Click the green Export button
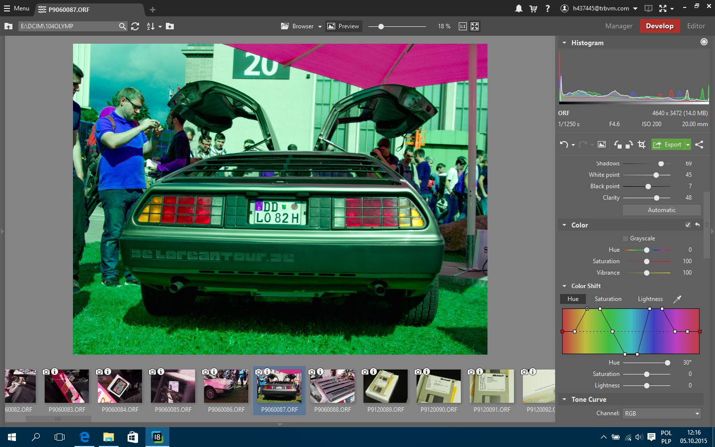 point(668,145)
